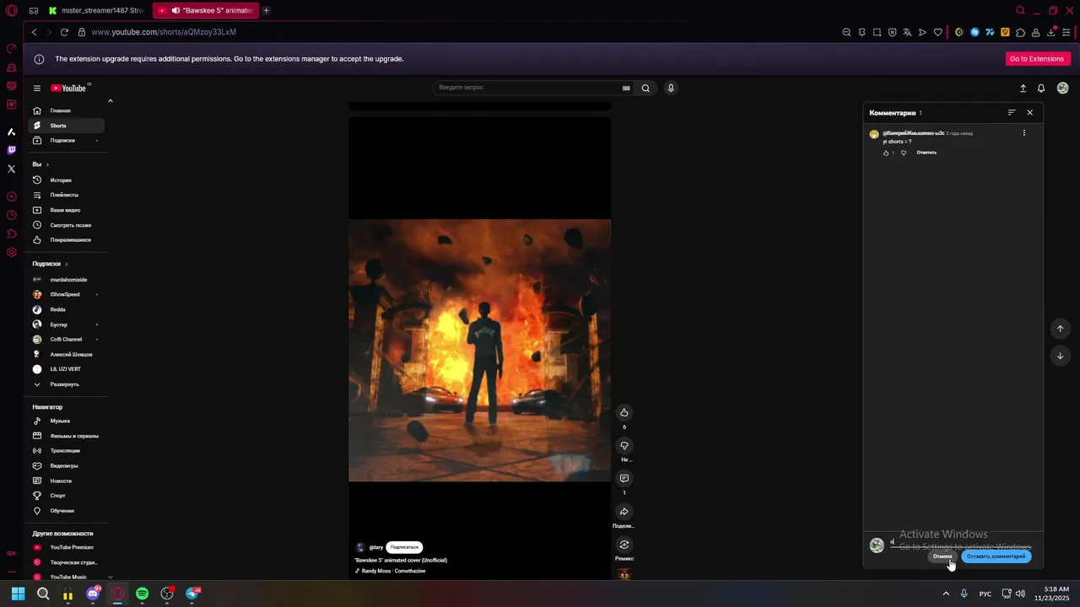Viewport: 1080px width, 607px height.
Task: Click the heart bookmark icon in address bar
Action: (x=937, y=32)
